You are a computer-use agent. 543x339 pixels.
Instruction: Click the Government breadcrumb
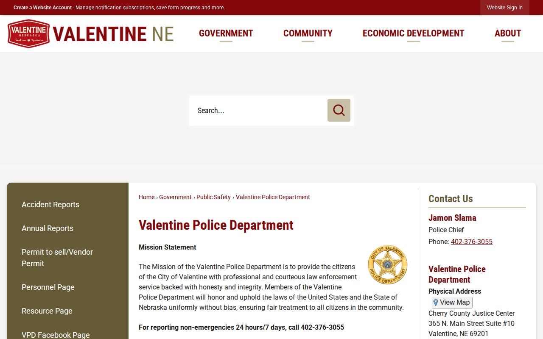[x=175, y=197]
